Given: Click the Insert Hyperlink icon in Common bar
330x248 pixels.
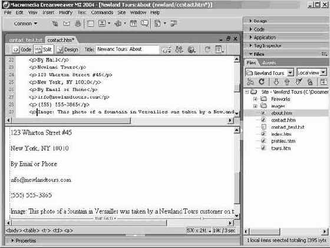Looking at the screenshot, I should tap(55, 24).
